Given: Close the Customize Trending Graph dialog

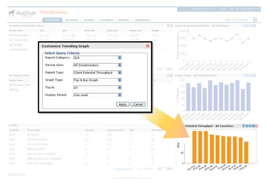Looking at the screenshot, I should pos(147,46).
